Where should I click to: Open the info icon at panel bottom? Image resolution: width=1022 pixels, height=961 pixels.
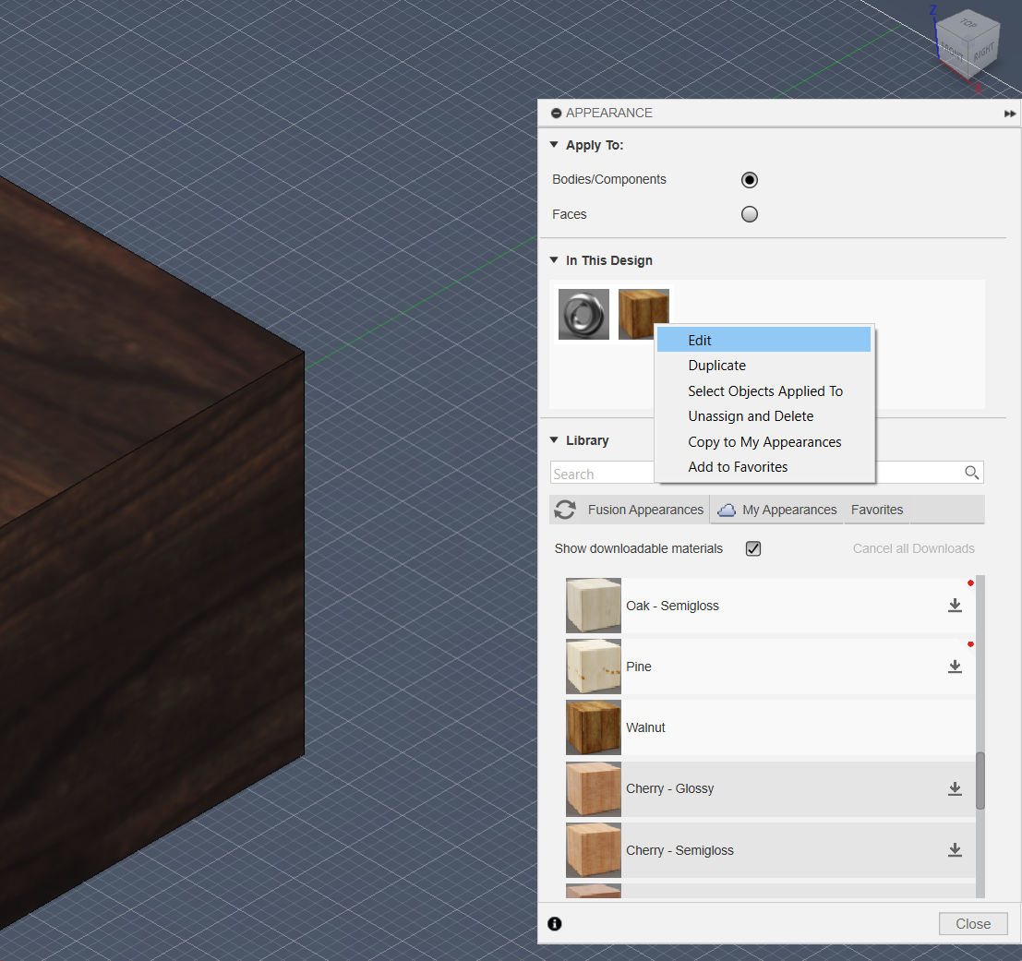555,923
